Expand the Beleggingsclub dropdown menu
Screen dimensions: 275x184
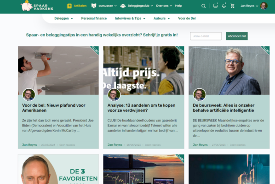(152, 6)
